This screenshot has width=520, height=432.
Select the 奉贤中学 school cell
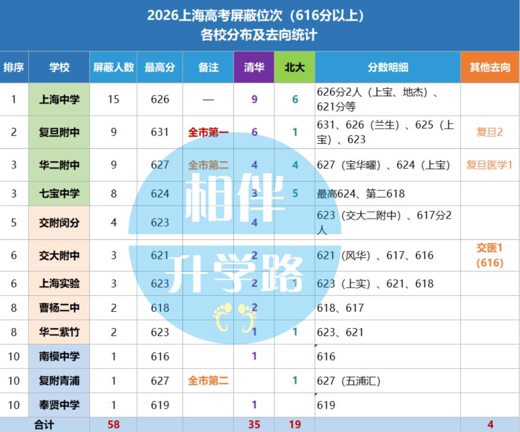[59, 405]
